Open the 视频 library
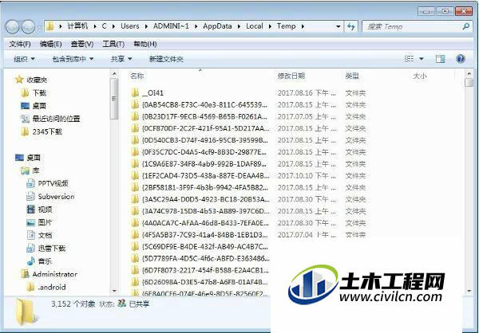Image resolution: width=479 pixels, height=333 pixels. 45,210
